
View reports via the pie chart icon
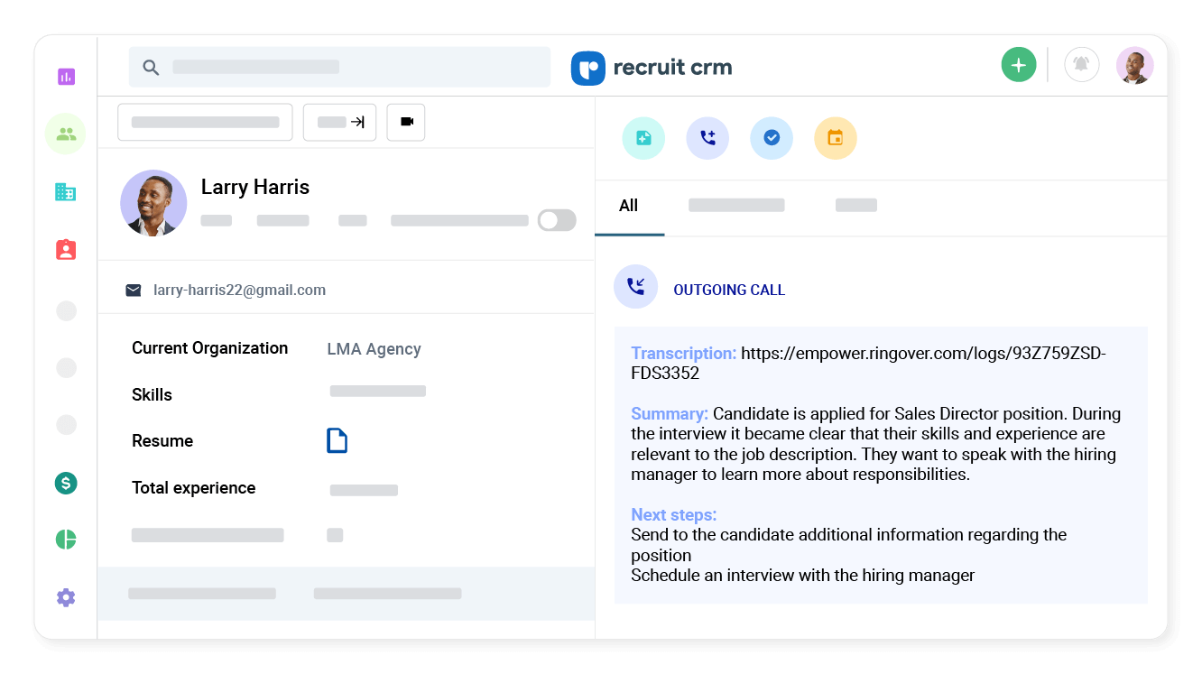[65, 540]
